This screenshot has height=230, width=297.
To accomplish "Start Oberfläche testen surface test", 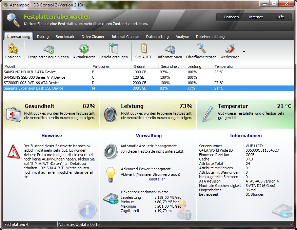I will [x=201, y=49].
